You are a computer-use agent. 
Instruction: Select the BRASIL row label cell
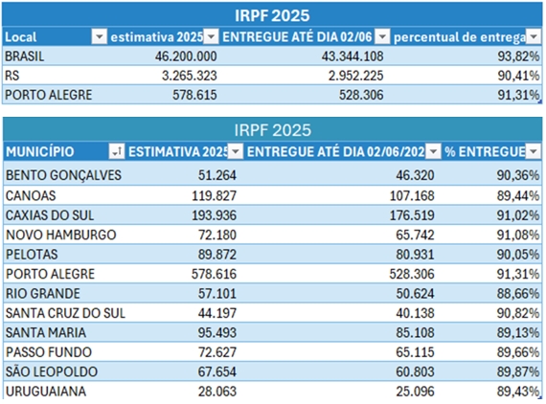point(55,56)
